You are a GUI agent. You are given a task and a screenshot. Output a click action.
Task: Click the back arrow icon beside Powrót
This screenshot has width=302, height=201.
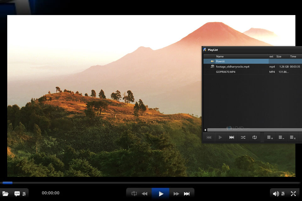pos(212,61)
